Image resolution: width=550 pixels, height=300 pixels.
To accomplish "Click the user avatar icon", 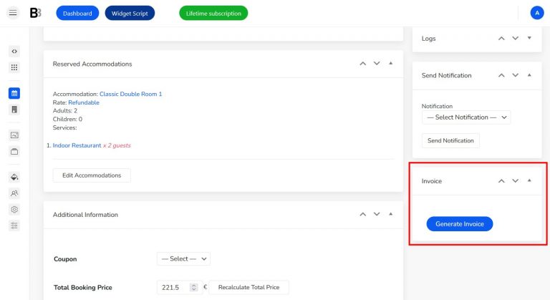I will pos(536,13).
